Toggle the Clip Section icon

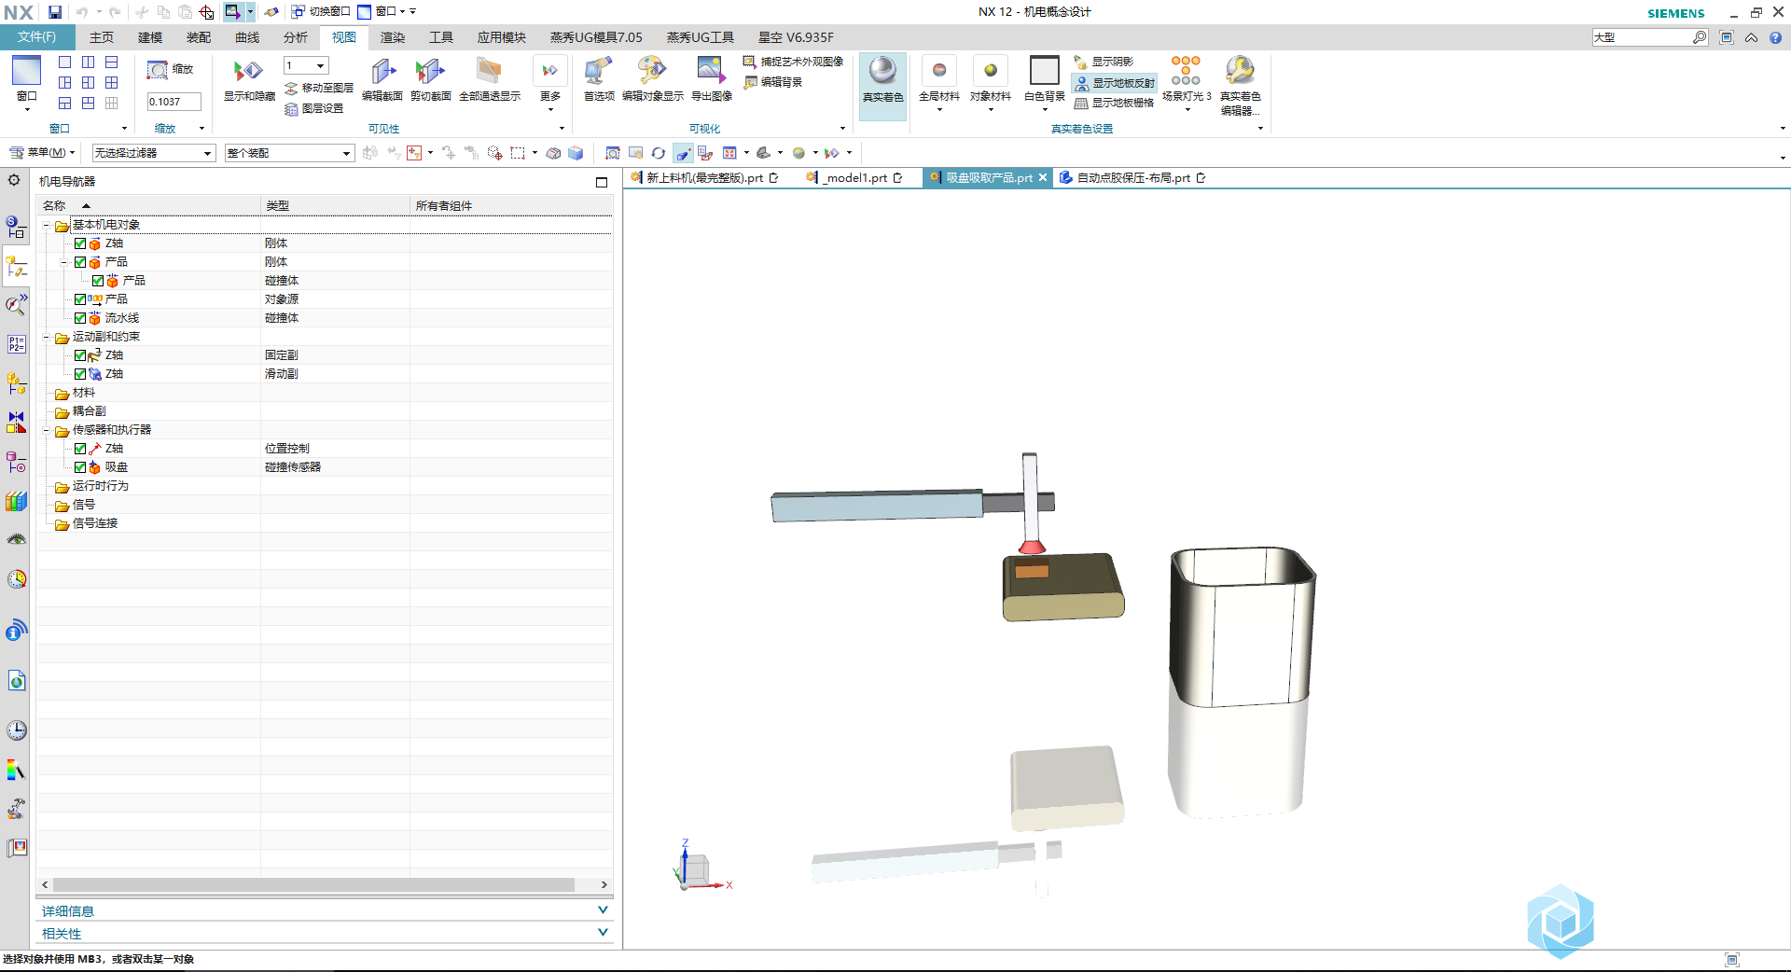430,73
